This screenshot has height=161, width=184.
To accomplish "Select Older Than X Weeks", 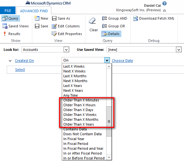I will 84,115.
